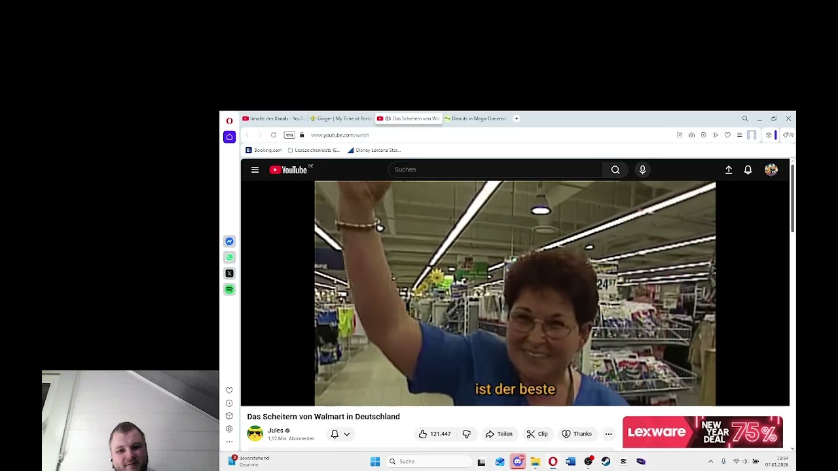Start voice search microphone
This screenshot has width=838, height=471.
642,169
